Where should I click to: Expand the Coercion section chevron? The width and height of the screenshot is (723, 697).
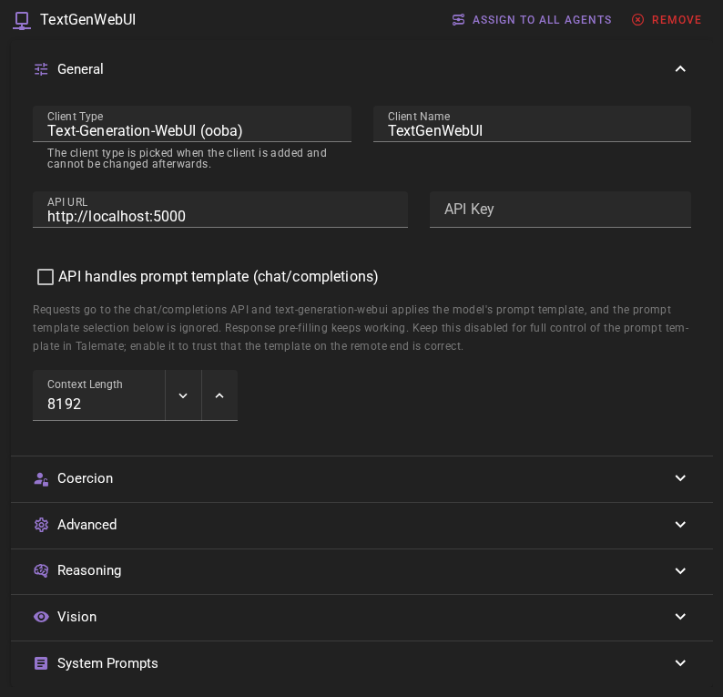[680, 478]
